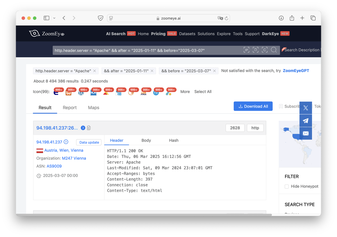
Task: Open the Body tab of the result
Action: coord(146,140)
